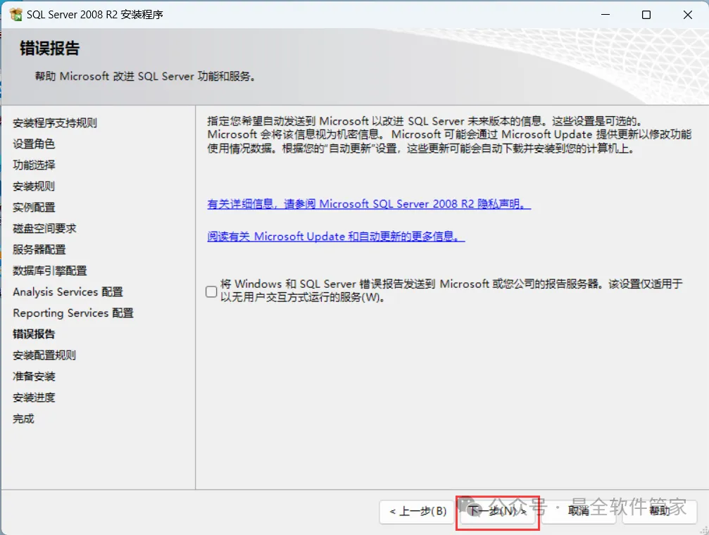The height and width of the screenshot is (535, 709).
Task: Select the 功能选择 step
Action: pos(34,165)
